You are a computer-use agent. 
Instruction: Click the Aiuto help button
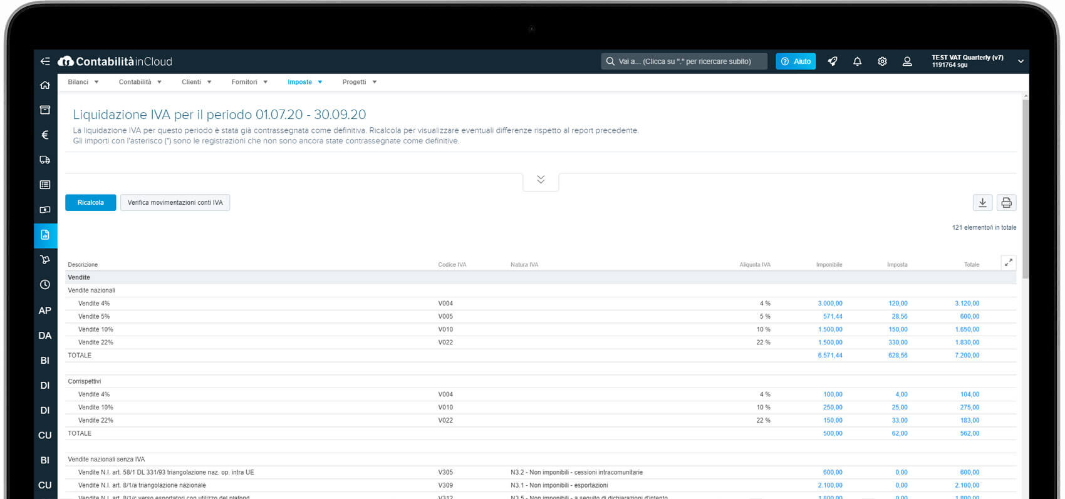[796, 61]
